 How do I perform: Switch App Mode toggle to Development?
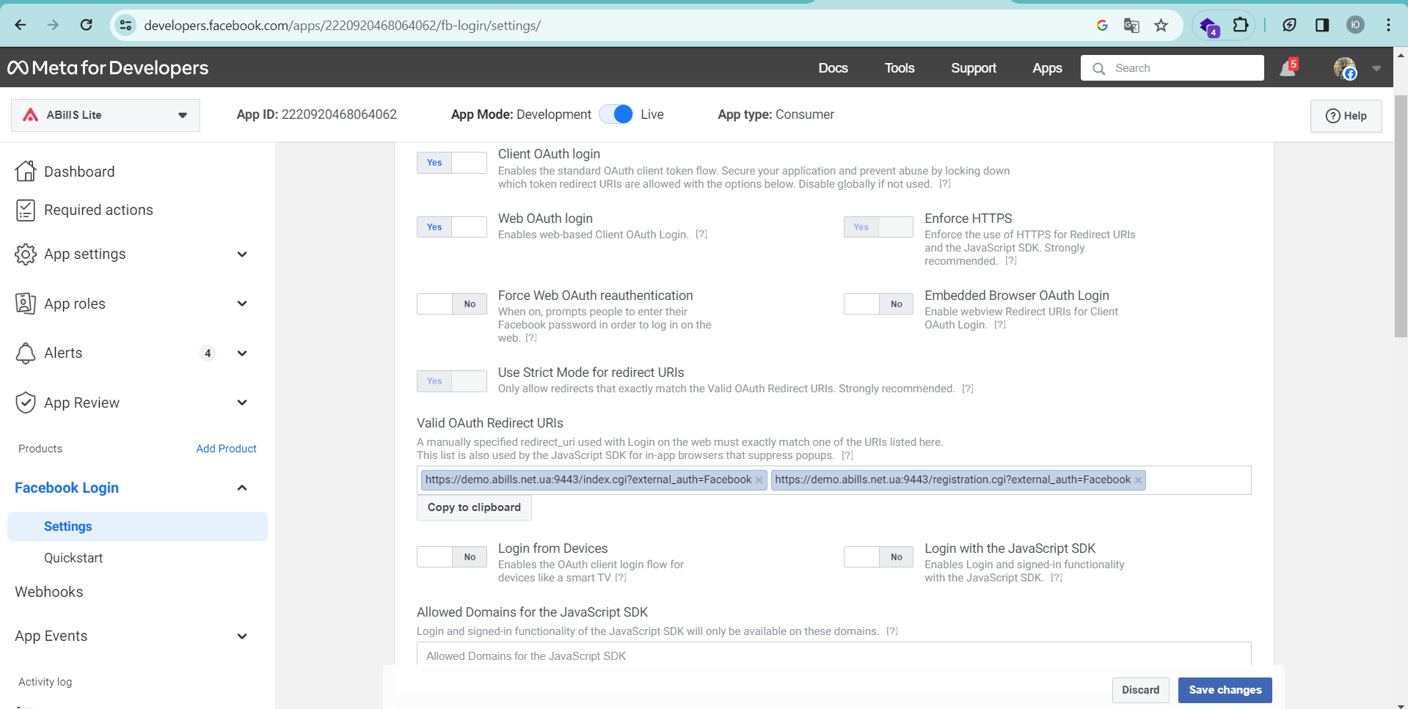[616, 114]
